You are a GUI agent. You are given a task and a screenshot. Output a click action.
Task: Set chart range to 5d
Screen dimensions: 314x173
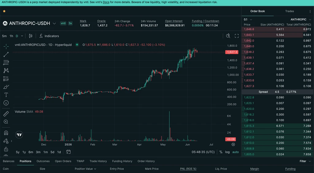pyautogui.click(x=52, y=152)
